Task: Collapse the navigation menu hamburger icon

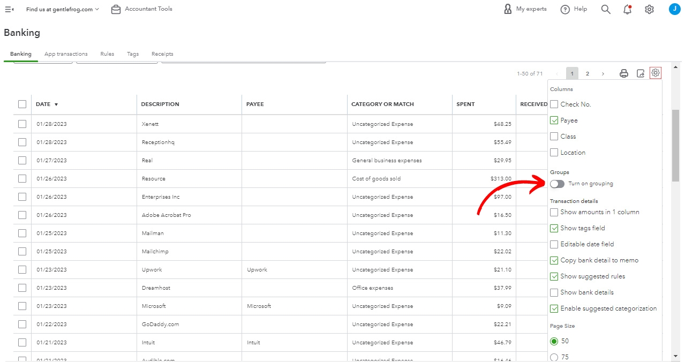Action: coord(9,9)
